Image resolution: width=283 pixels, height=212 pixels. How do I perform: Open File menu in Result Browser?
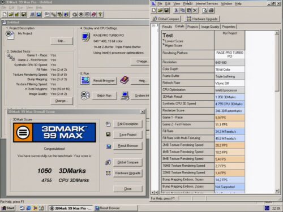[x=160, y=3]
